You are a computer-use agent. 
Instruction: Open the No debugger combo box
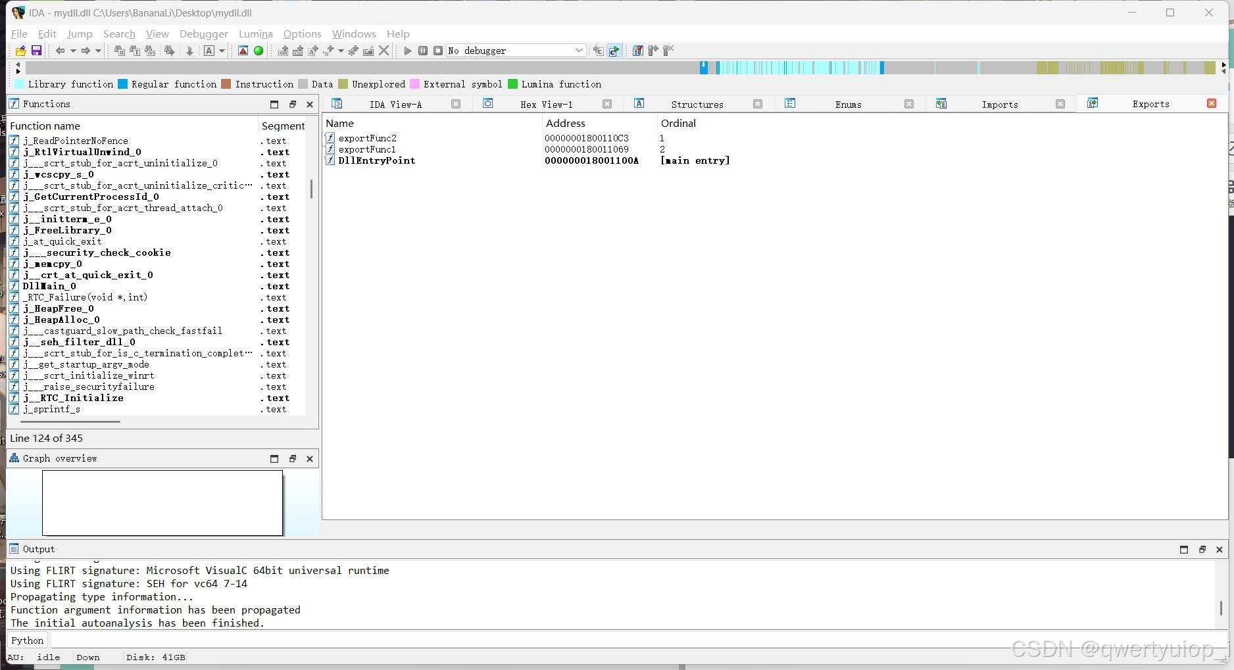pyautogui.click(x=516, y=51)
